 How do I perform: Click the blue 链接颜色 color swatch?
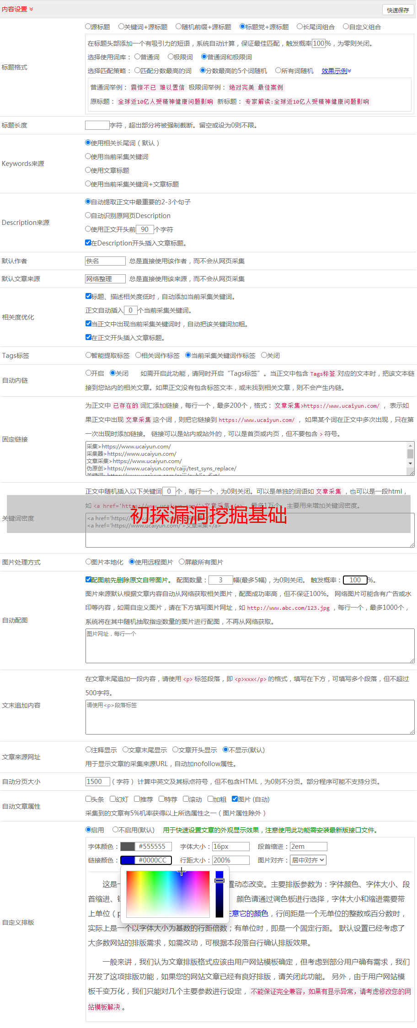[128, 860]
